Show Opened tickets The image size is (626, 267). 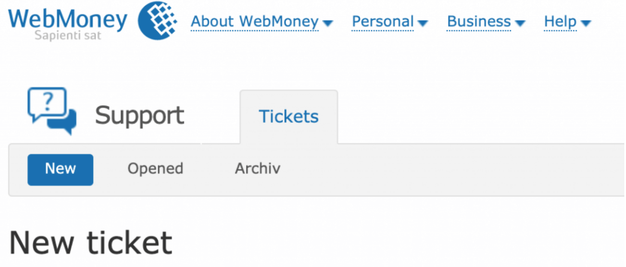pos(155,169)
